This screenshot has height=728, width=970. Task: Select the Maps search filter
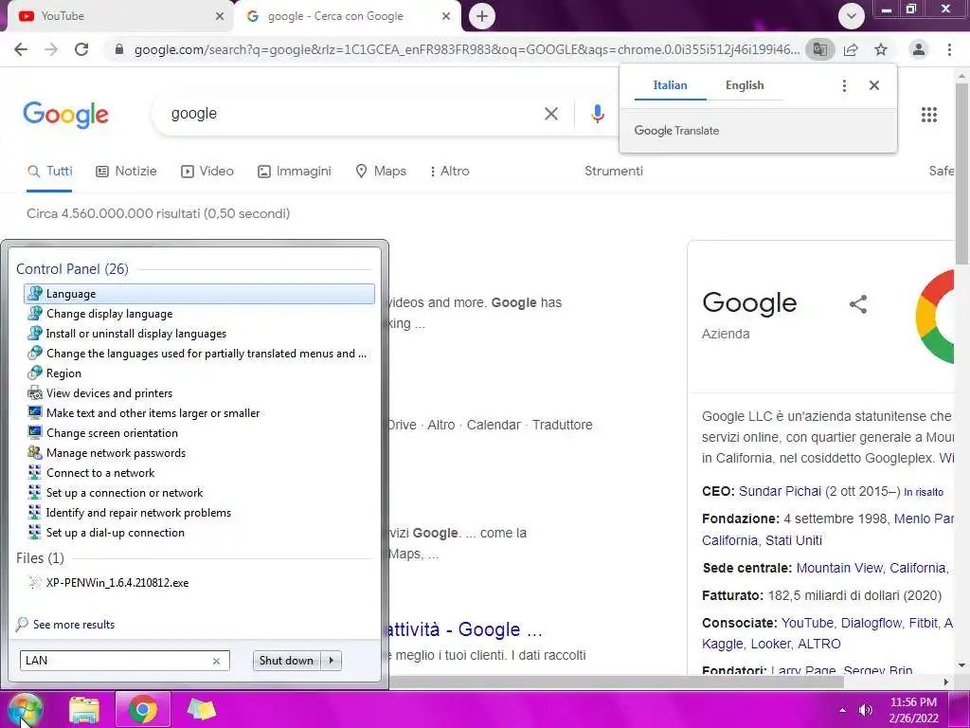[x=381, y=172]
